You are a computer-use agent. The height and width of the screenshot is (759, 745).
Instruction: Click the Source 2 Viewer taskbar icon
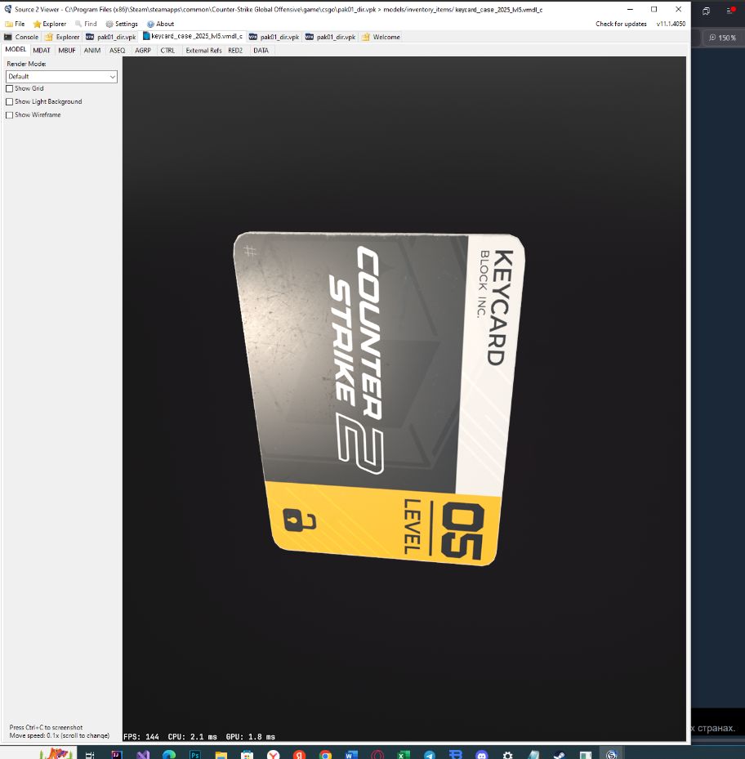click(x=611, y=755)
